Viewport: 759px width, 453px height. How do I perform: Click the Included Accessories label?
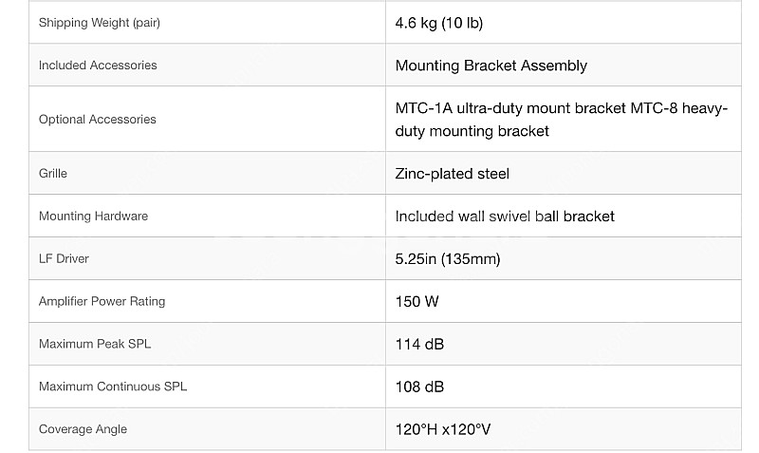coord(98,66)
